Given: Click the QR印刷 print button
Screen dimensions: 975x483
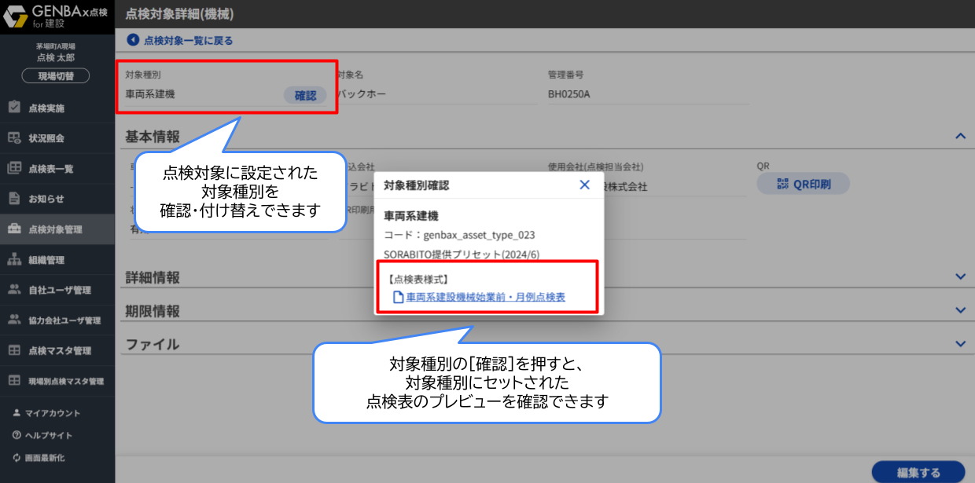Looking at the screenshot, I should 803,184.
